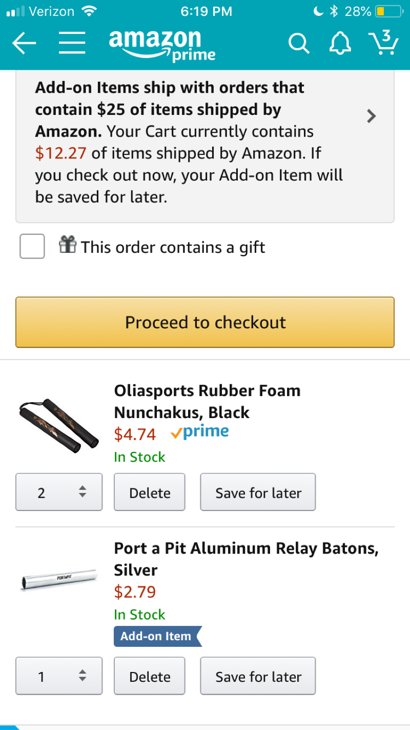The width and height of the screenshot is (410, 730).
Task: Save Relay Batons for later
Action: pos(258,676)
